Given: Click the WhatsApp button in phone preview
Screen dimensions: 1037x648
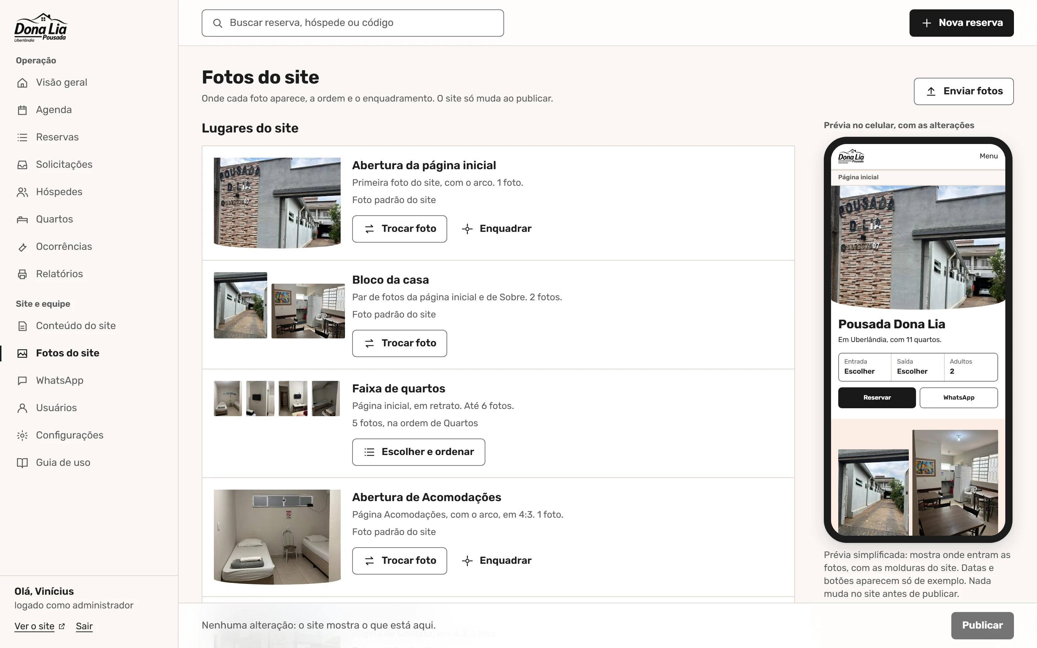Looking at the screenshot, I should coord(959,398).
